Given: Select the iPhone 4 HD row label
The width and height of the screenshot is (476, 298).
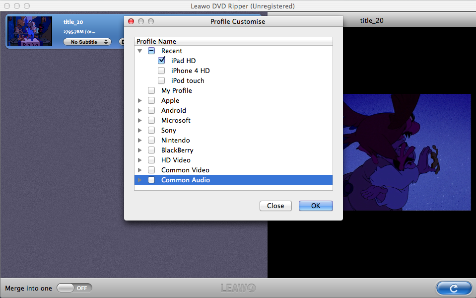Looking at the screenshot, I should coord(190,71).
